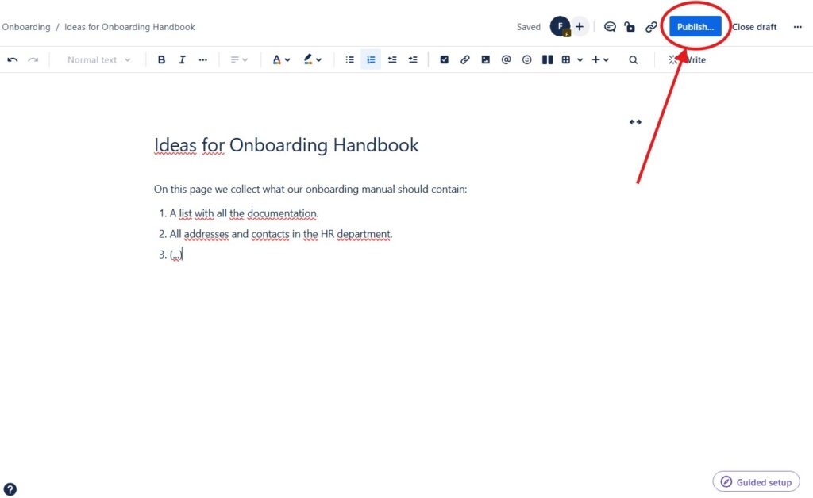Open find and replace with the search icon
The width and height of the screenshot is (813, 498).
click(633, 59)
